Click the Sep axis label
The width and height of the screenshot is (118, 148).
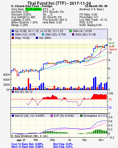84,140
